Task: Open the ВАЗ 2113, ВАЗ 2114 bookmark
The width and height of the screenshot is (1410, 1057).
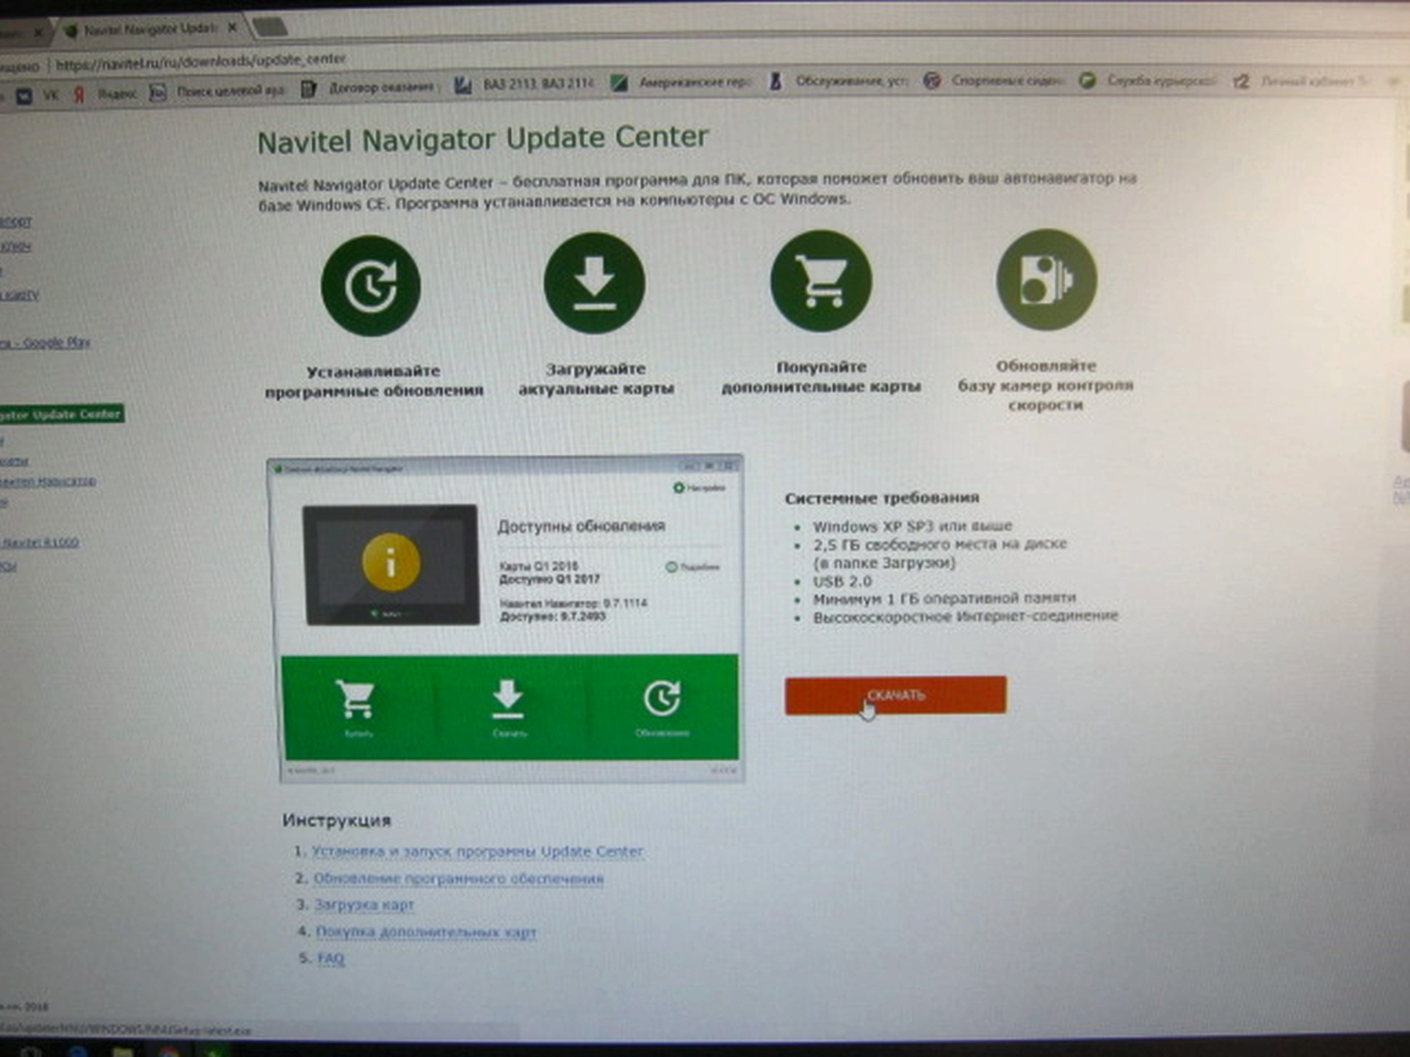Action: pos(524,84)
